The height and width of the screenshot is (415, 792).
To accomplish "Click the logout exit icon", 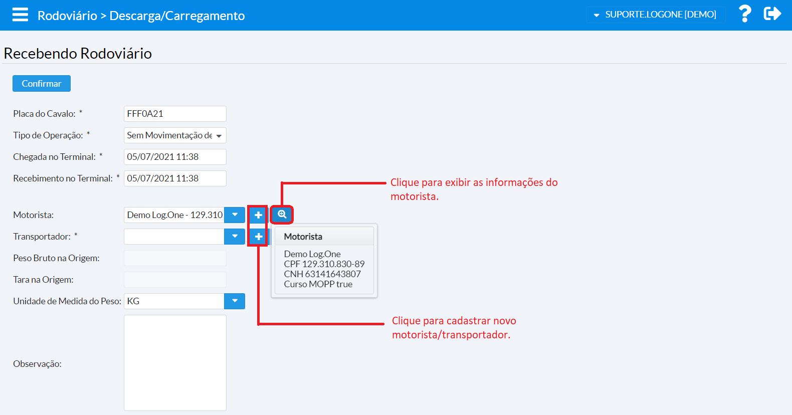I will [x=772, y=14].
